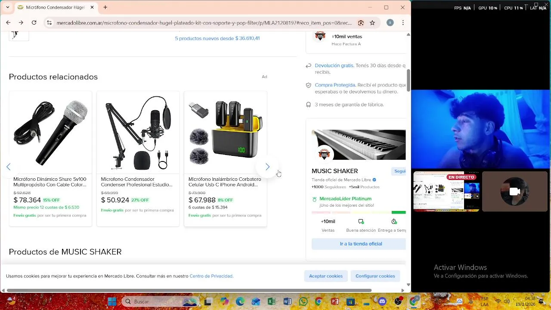
Task: Click the $ 78.364 price
Action: click(27, 200)
